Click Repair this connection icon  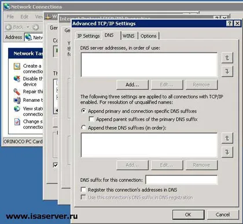tap(17, 91)
